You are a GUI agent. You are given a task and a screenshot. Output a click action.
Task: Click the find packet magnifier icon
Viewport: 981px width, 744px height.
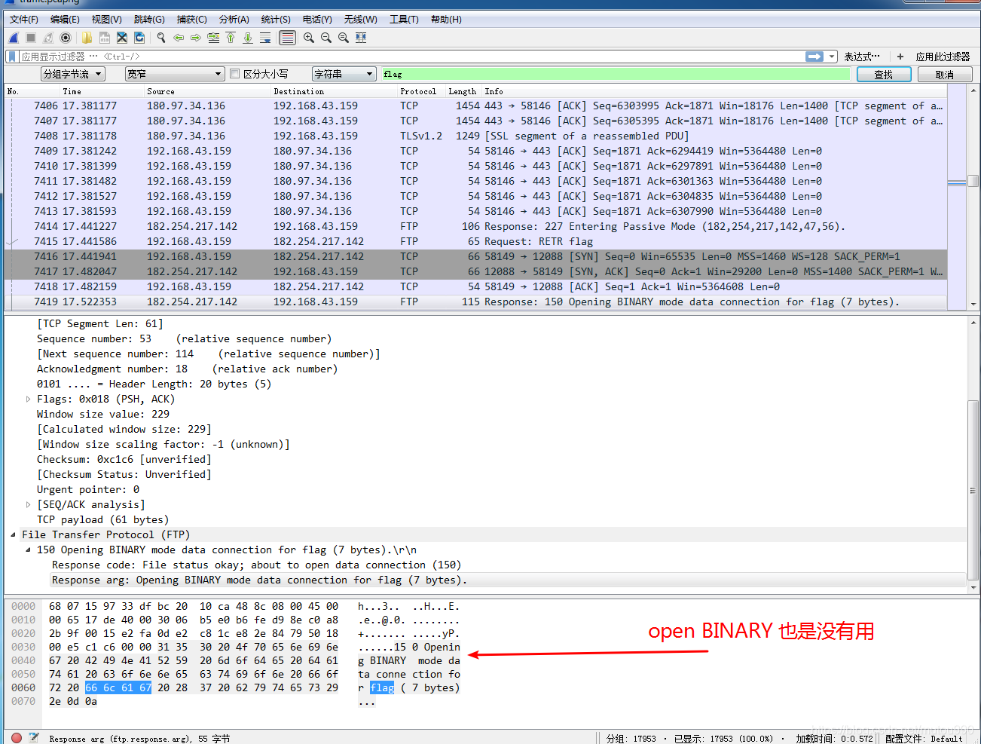161,38
